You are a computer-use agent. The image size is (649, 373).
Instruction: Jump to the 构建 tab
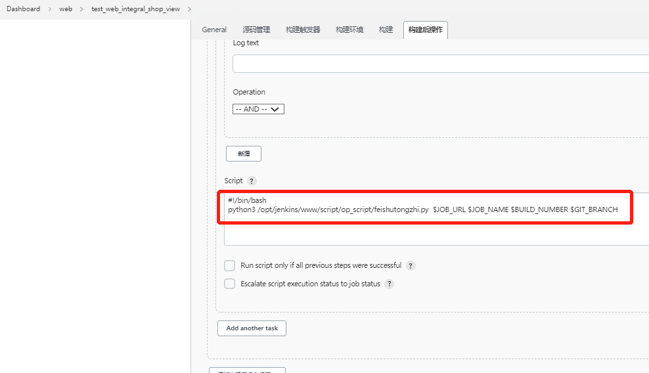tap(386, 30)
